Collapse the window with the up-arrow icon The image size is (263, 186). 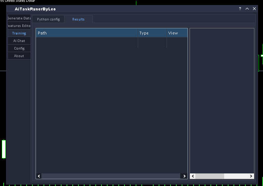(247, 9)
